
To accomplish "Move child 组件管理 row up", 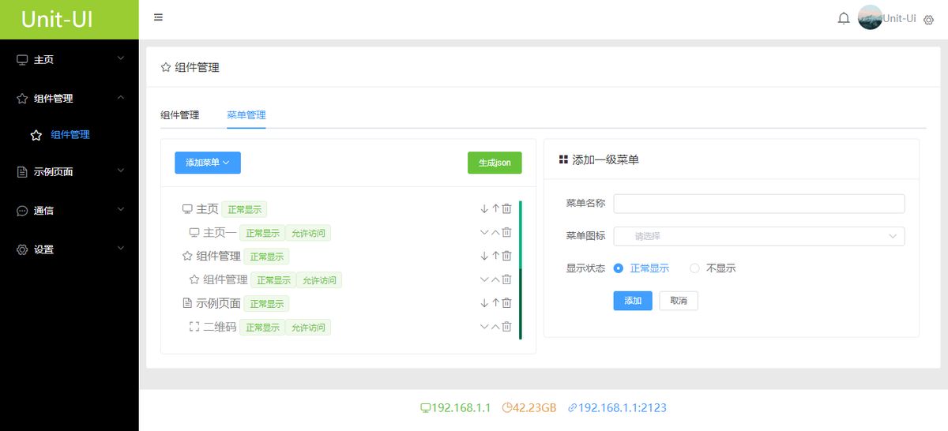I will pyautogui.click(x=496, y=279).
